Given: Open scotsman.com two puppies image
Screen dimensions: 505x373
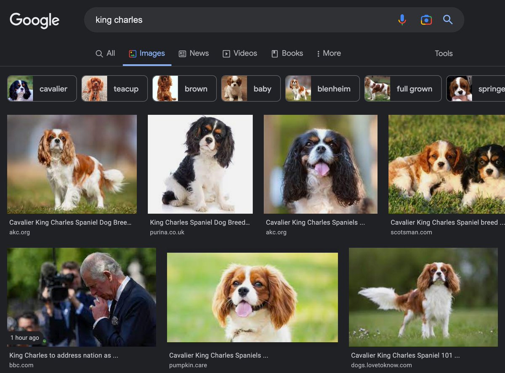Looking at the screenshot, I should tap(447, 164).
